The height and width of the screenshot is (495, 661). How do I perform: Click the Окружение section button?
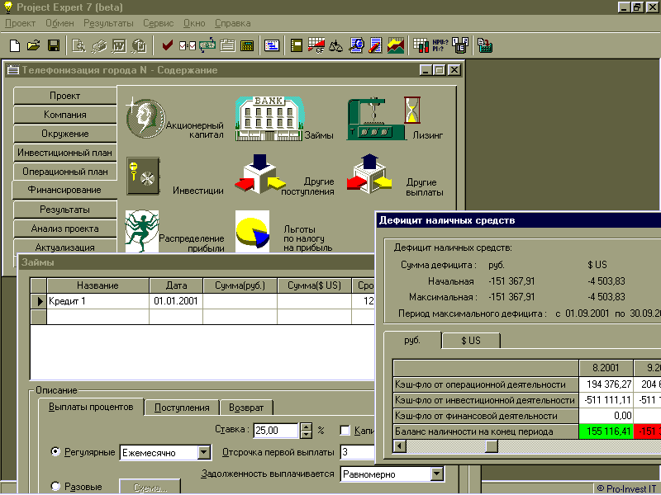[65, 134]
